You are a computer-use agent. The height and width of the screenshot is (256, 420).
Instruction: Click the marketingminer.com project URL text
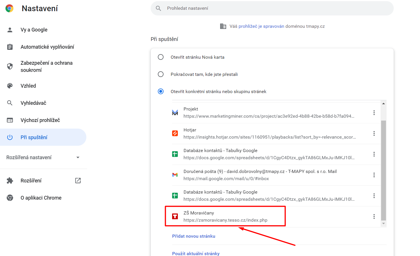pyautogui.click(x=269, y=116)
